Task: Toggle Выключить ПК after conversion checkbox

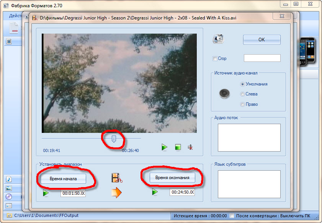Action: pyautogui.click(x=232, y=216)
